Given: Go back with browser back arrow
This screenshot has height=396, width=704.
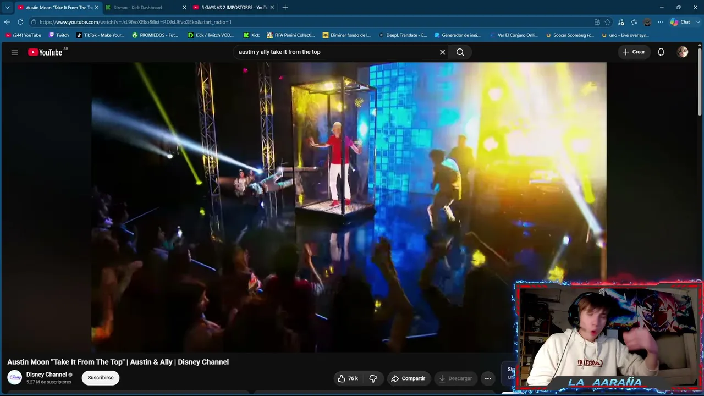Looking at the screenshot, I should click(7, 22).
